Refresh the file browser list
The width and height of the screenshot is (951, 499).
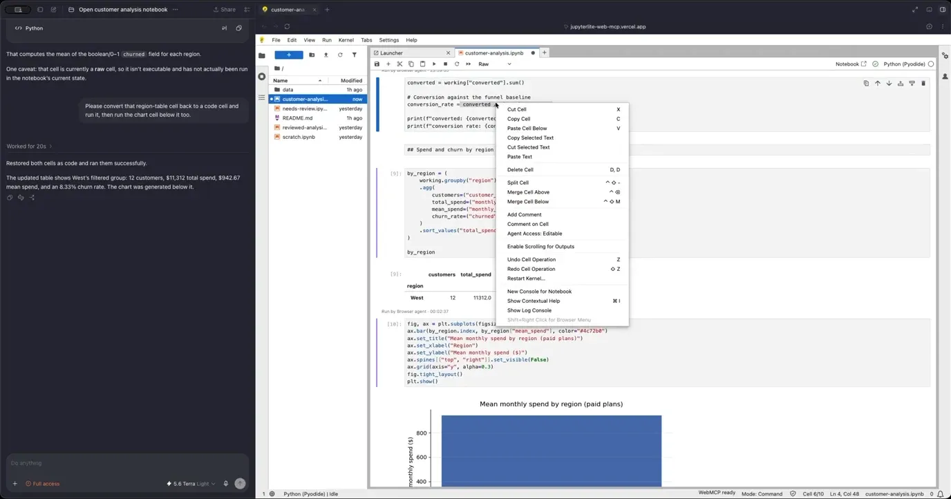pyautogui.click(x=340, y=55)
